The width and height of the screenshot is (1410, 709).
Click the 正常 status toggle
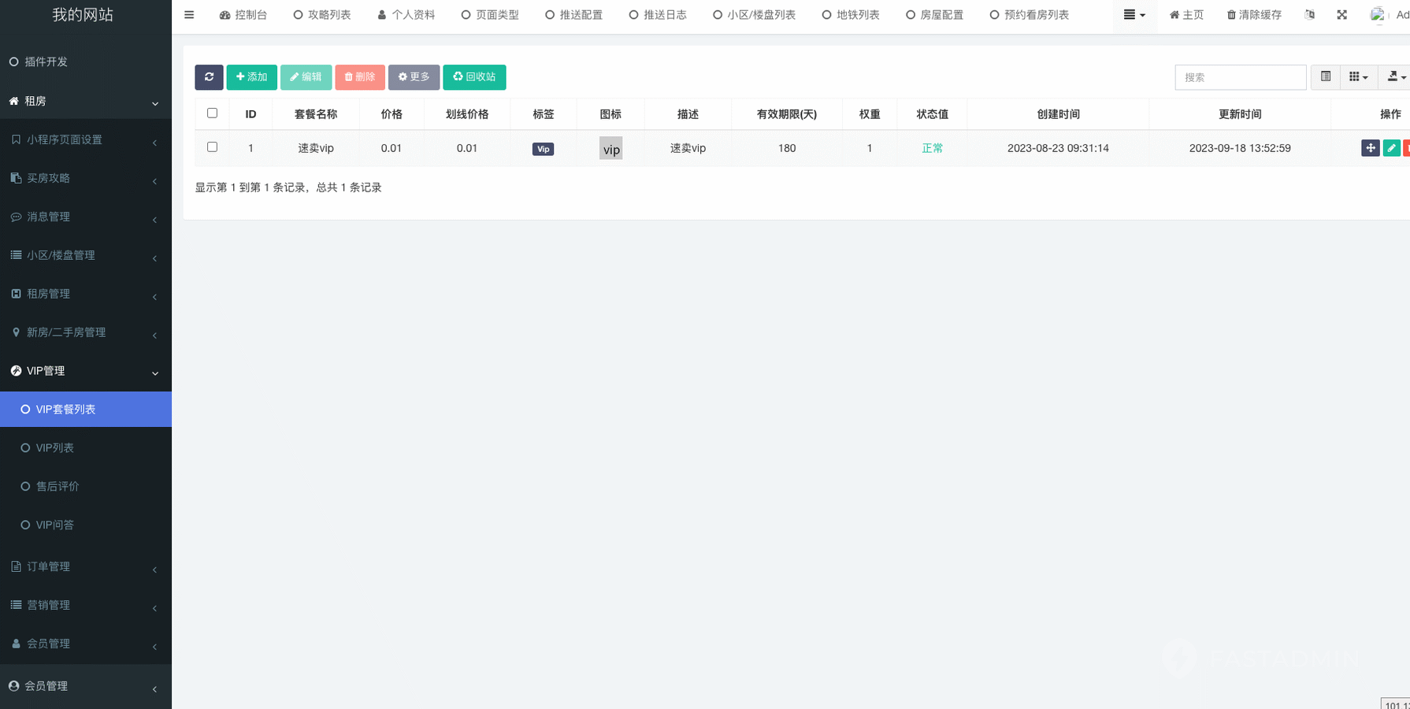tap(932, 148)
